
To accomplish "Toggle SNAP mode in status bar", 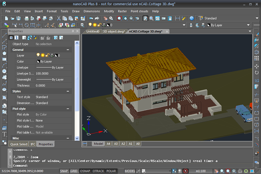I will (x=64, y=171).
